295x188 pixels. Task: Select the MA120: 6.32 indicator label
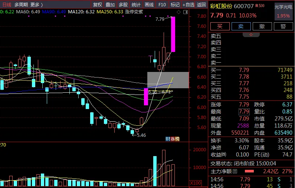coord(81,12)
